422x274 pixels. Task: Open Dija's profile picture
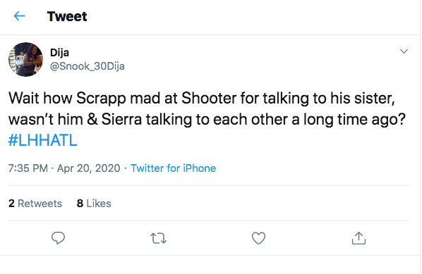(x=26, y=59)
